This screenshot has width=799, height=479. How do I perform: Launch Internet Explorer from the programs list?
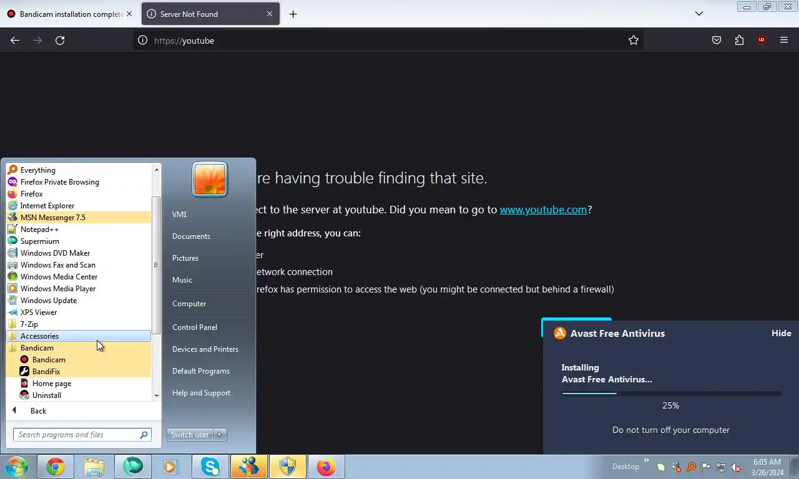point(78,206)
